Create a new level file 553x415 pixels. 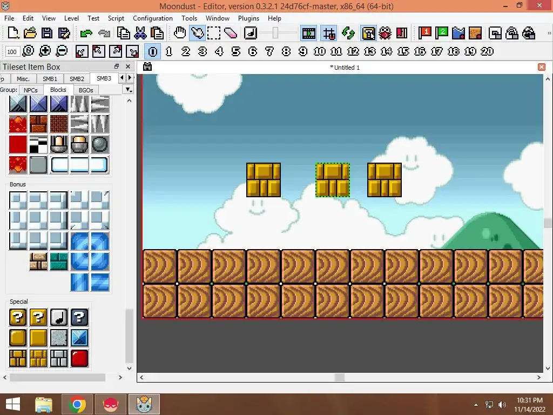pos(13,33)
